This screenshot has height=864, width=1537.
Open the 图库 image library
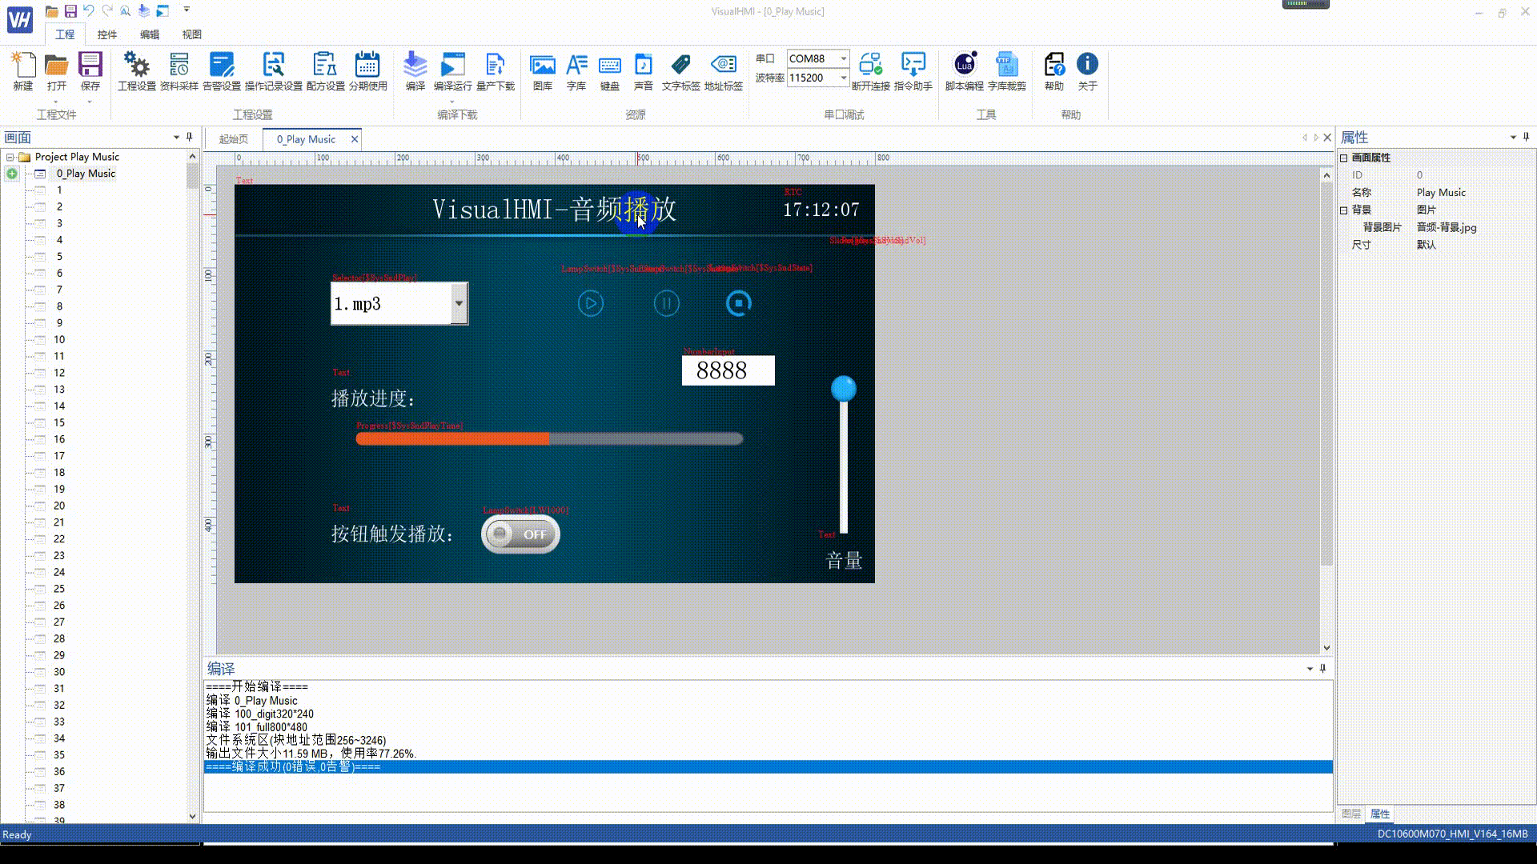coord(543,71)
